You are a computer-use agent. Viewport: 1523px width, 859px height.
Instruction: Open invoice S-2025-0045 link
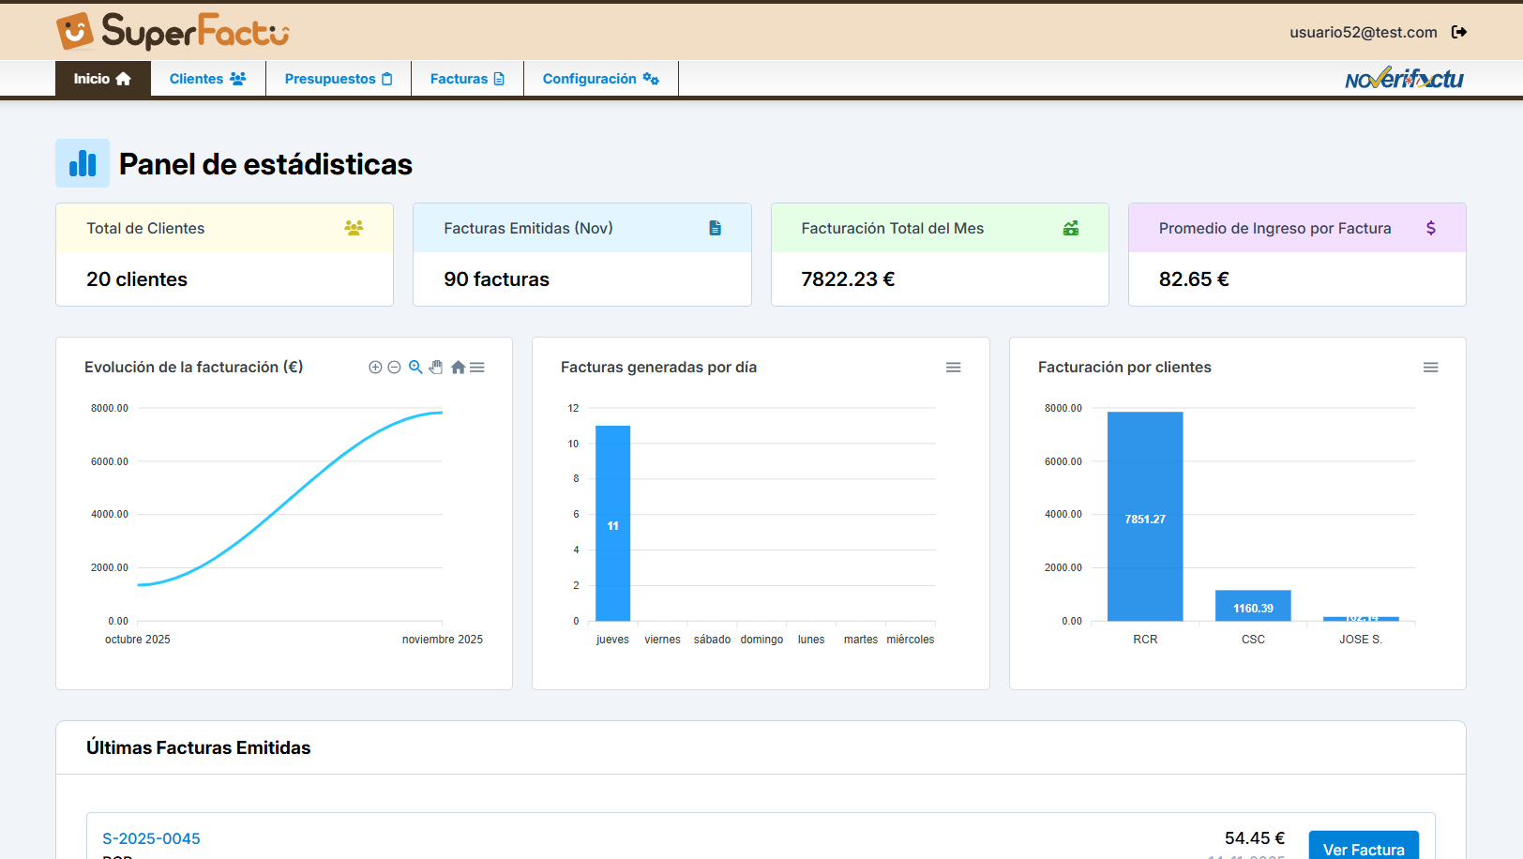coord(151,838)
